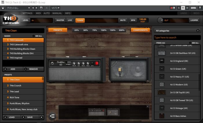Open the INFO tab

[x=68, y=13]
